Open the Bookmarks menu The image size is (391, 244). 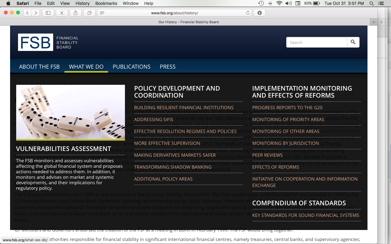(106, 3)
